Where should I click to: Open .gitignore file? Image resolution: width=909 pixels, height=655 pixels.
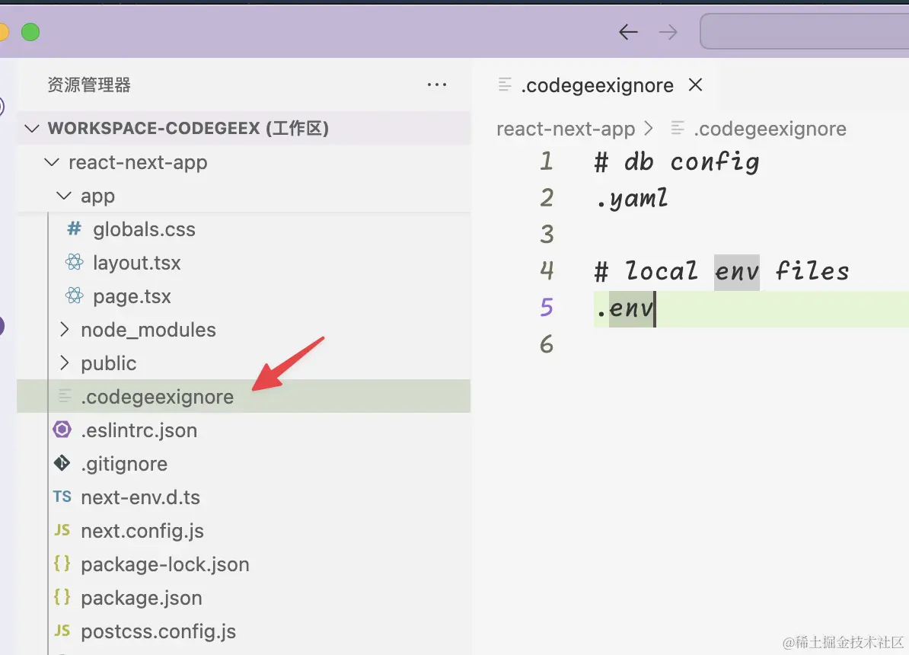(124, 464)
